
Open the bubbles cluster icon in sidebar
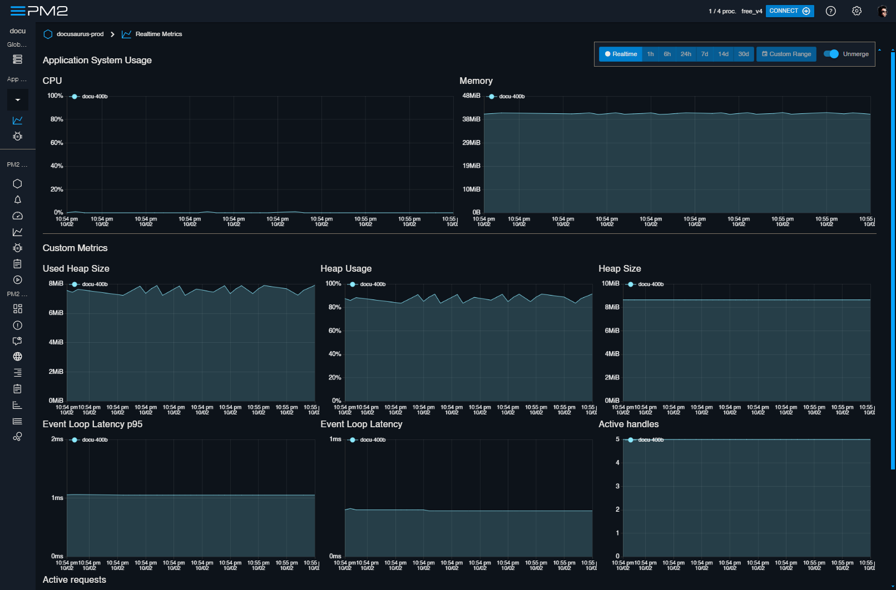click(x=17, y=437)
